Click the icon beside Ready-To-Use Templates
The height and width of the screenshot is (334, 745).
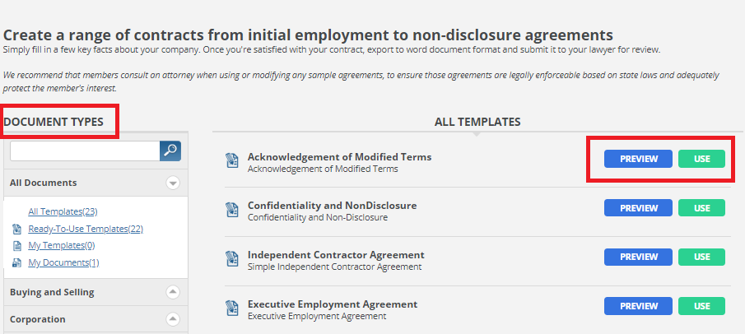pyautogui.click(x=17, y=230)
